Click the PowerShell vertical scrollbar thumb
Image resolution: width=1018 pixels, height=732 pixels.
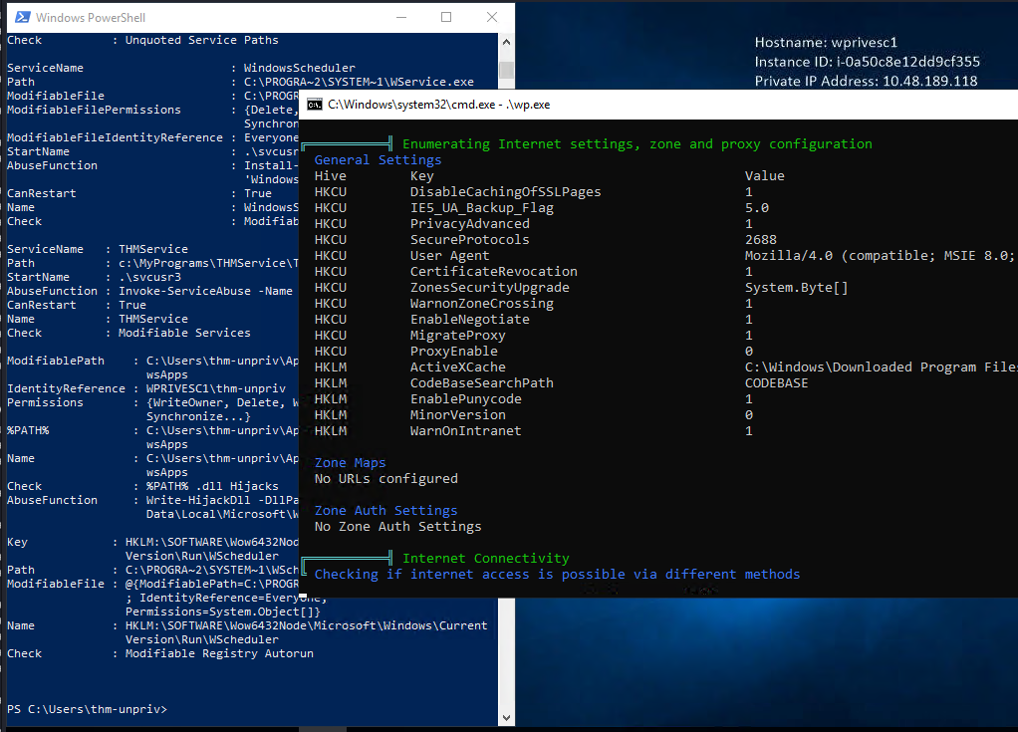click(x=507, y=70)
